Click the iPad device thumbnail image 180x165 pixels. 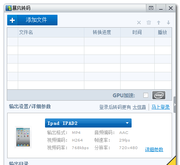[x=23, y=137]
